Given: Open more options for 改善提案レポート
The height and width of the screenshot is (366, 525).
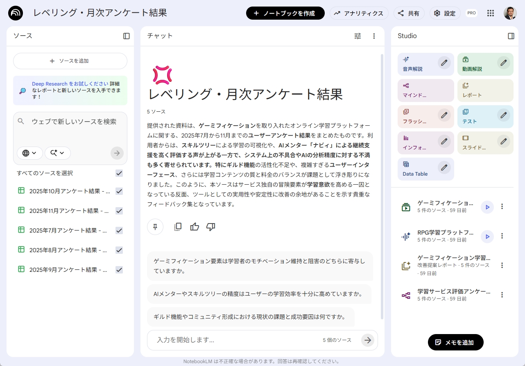Looking at the screenshot, I should coord(502,265).
